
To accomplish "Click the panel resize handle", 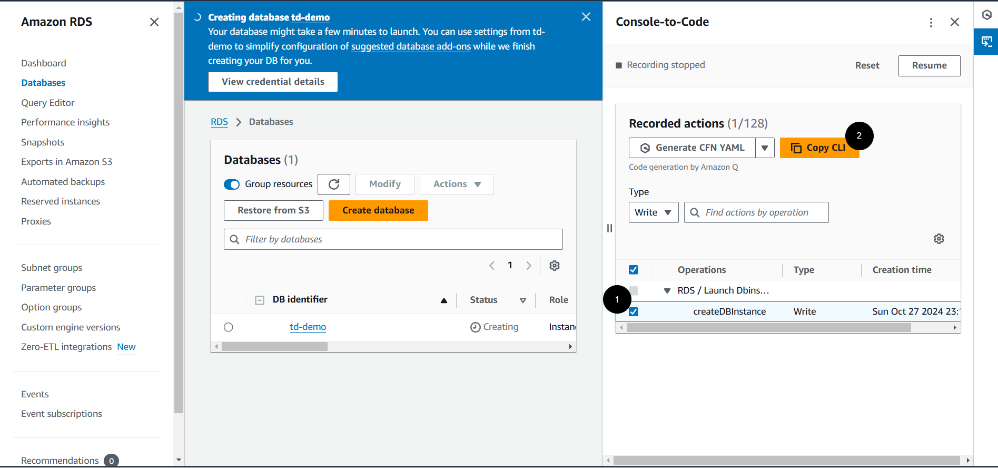I will click(609, 228).
